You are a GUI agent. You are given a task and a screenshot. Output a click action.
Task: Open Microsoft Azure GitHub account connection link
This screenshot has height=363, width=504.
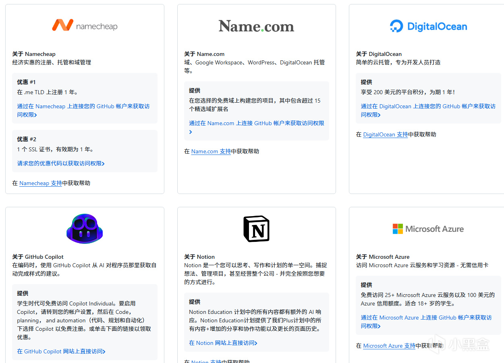coord(426,322)
